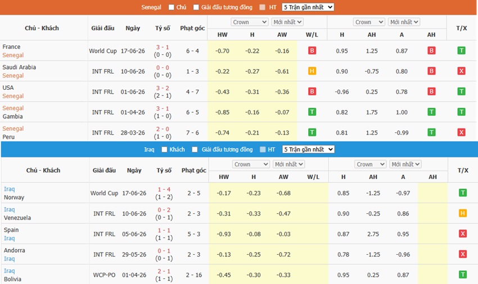478x284 pixels.
Task: Click the AH badge B in USA row
Action: coord(431,91)
